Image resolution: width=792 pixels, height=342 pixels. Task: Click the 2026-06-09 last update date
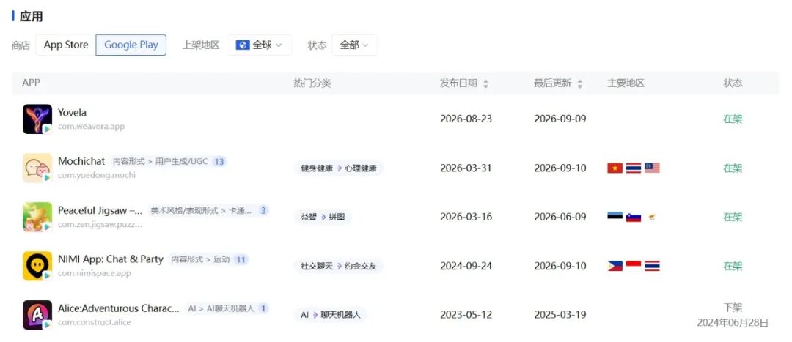click(560, 217)
